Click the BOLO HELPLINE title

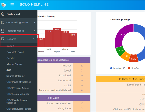(x=34, y=5)
